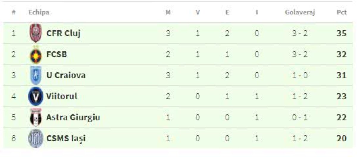Select the Viitorul team name
357x157 pixels.
(62, 96)
